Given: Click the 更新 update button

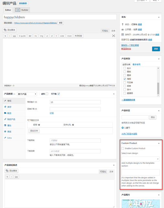Looking at the screenshot, I should (x=156, y=49).
